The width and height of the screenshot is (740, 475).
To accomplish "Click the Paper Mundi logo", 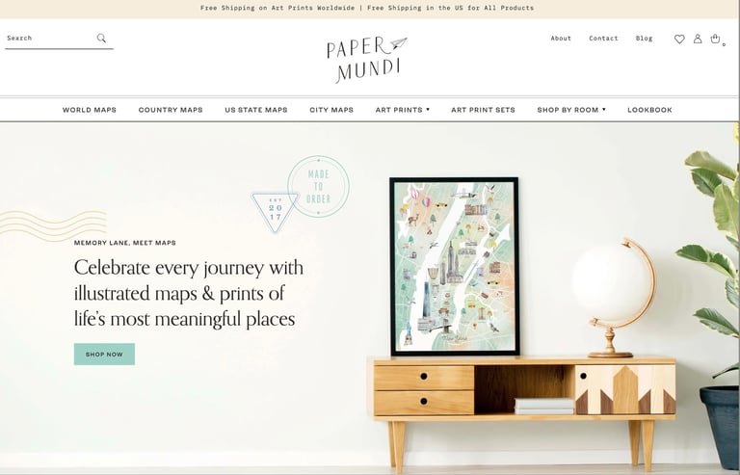I will click(367, 60).
